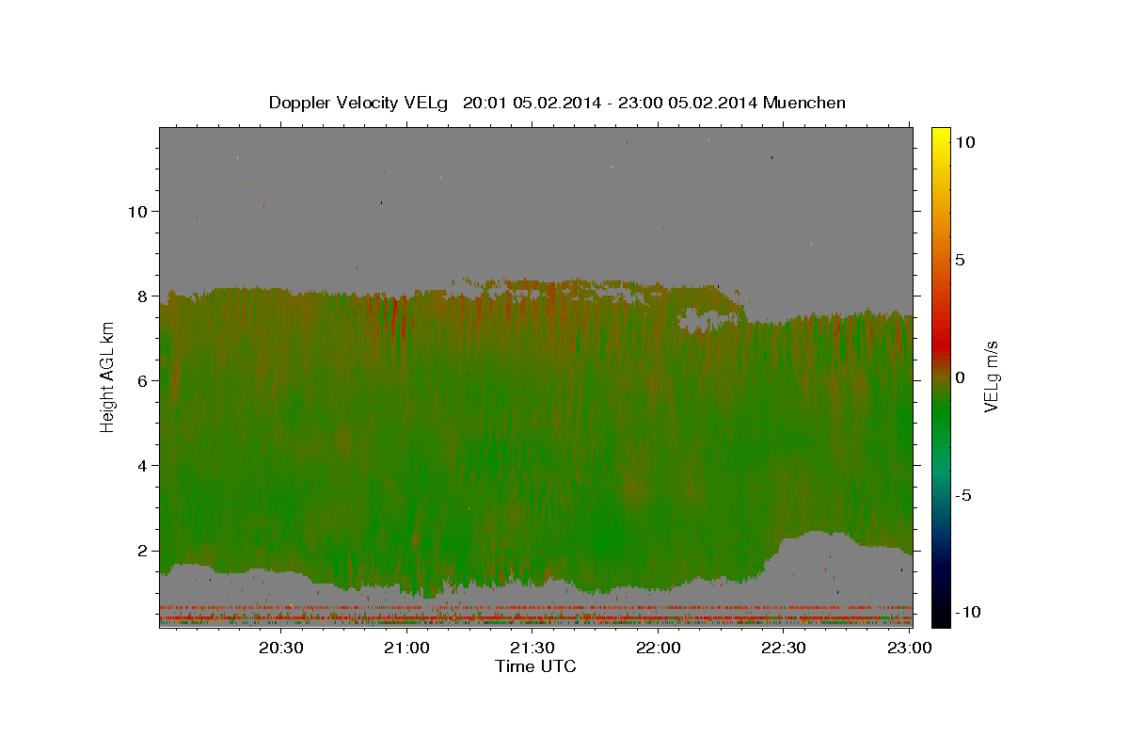Click the height axis label '10'
Screen dimensions: 1129x753
click(136, 211)
